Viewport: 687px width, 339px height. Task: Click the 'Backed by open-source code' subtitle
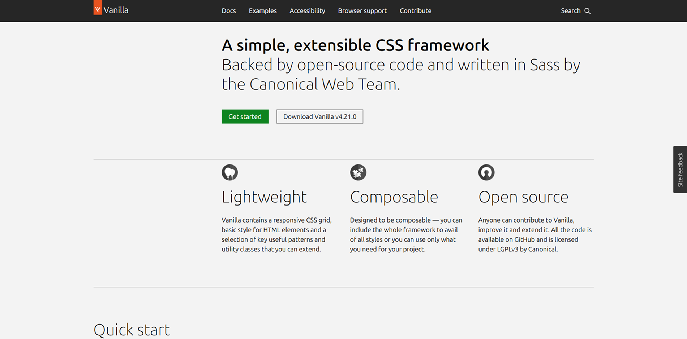(x=401, y=74)
